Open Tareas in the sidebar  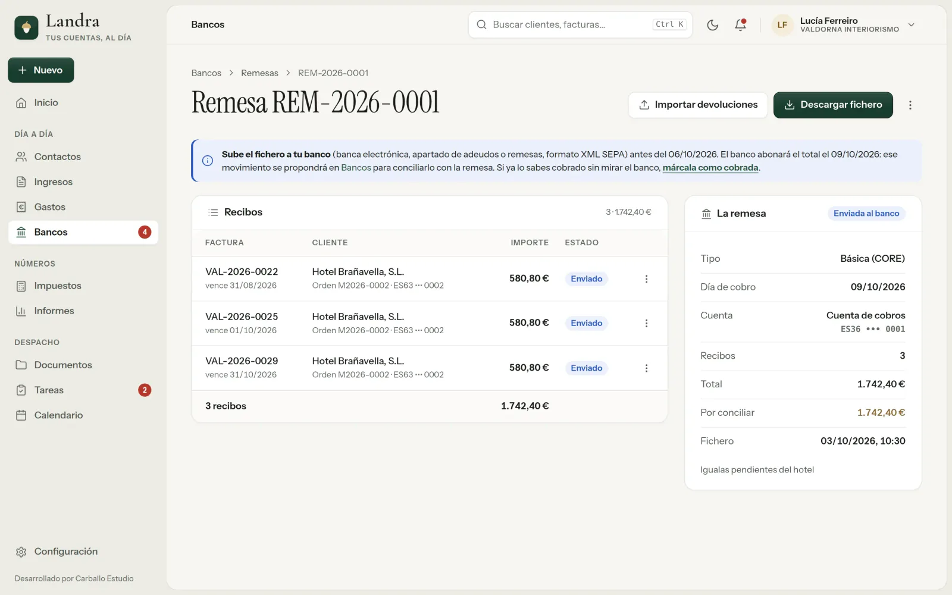click(83, 390)
